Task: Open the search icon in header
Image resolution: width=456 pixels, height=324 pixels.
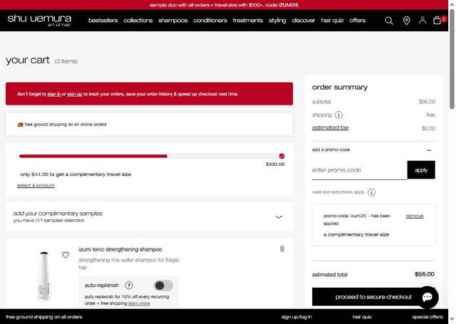Action: click(389, 21)
